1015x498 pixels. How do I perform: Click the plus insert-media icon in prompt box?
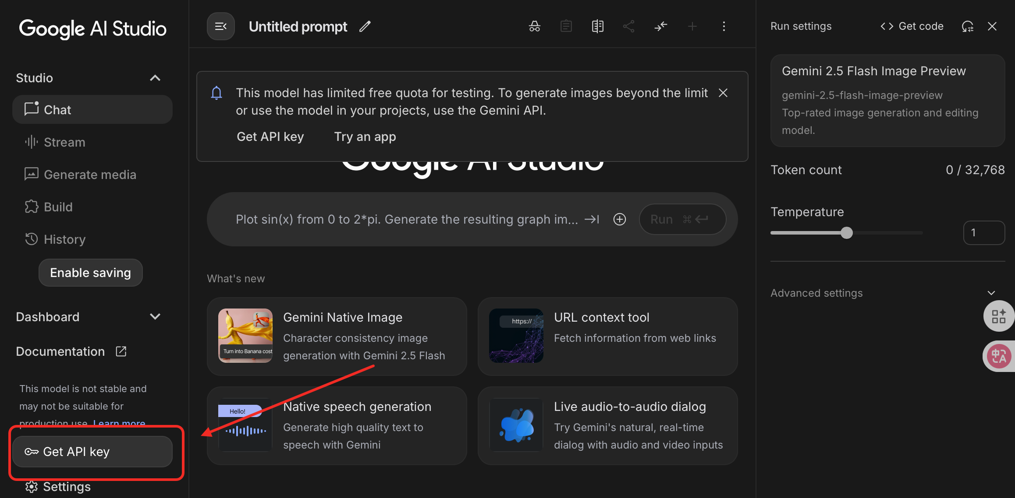[x=619, y=219]
